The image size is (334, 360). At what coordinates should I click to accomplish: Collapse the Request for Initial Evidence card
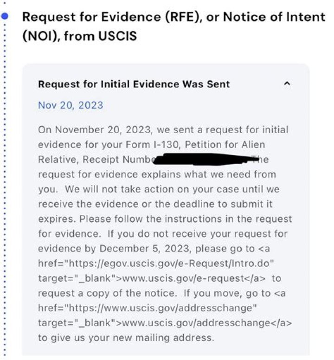click(287, 84)
